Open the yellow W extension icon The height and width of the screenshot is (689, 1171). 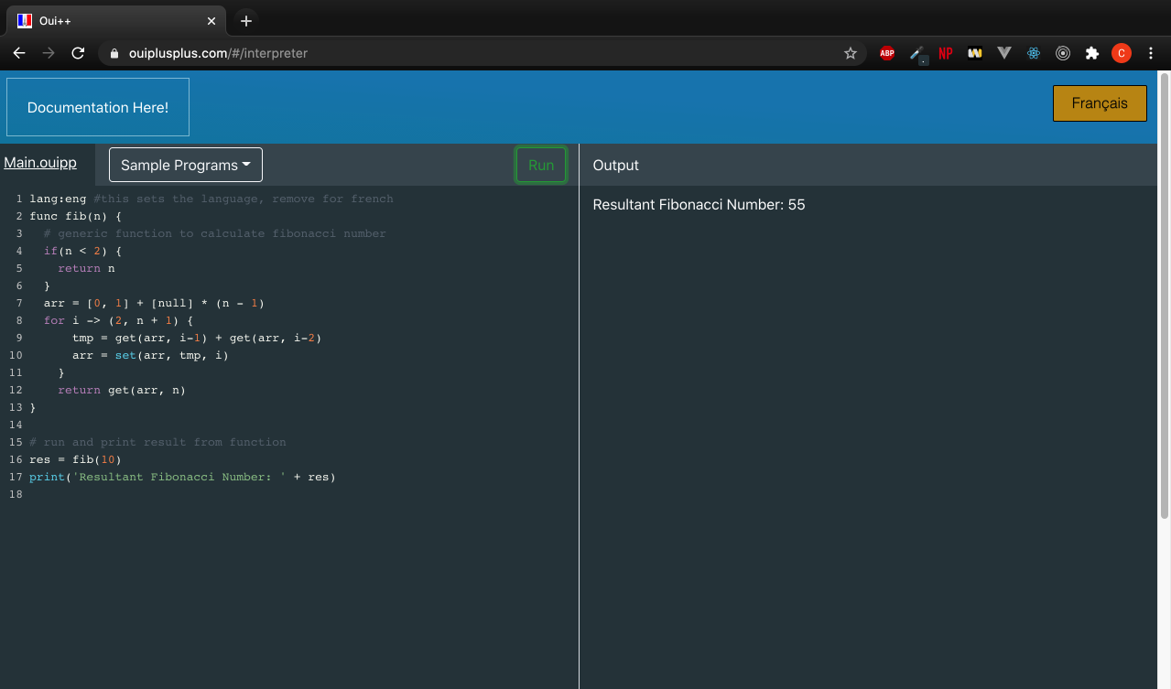975,53
